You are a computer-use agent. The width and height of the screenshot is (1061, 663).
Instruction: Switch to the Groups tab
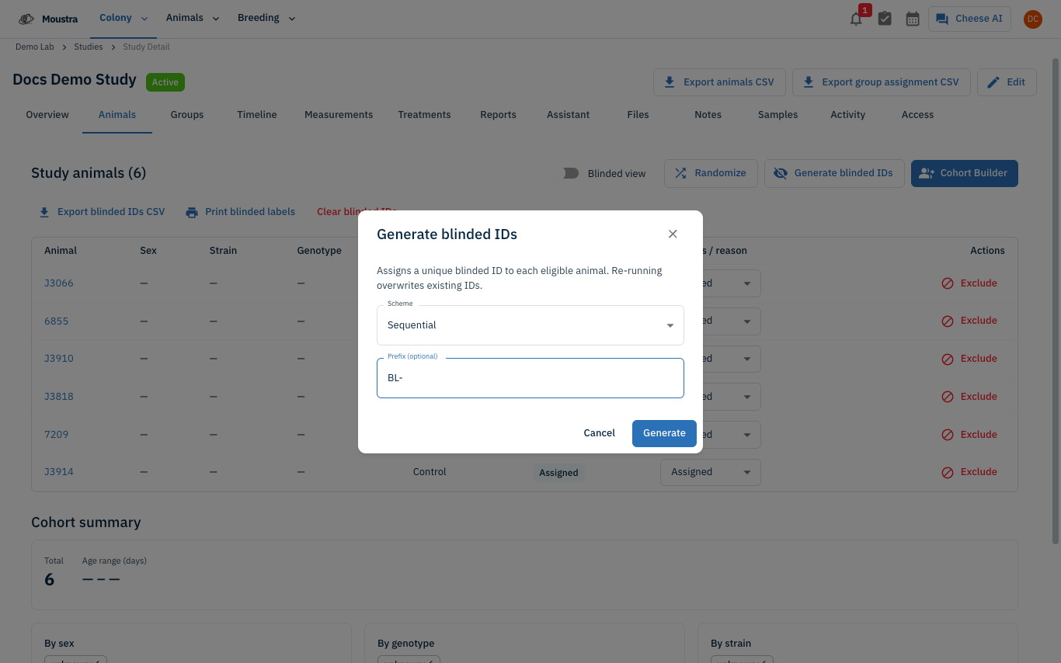coord(187,115)
